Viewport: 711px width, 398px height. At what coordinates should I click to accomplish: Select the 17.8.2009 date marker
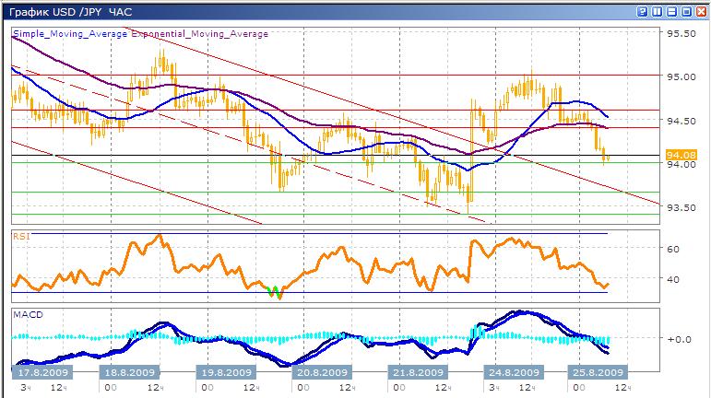coord(42,372)
